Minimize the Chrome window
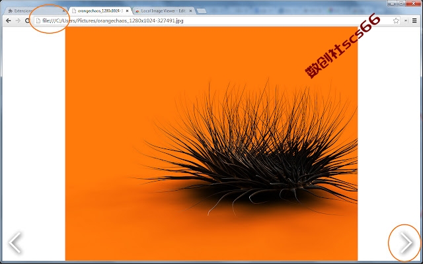 click(x=392, y=3)
